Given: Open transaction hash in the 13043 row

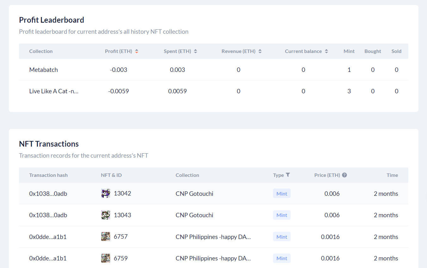Looking at the screenshot, I should [48, 215].
